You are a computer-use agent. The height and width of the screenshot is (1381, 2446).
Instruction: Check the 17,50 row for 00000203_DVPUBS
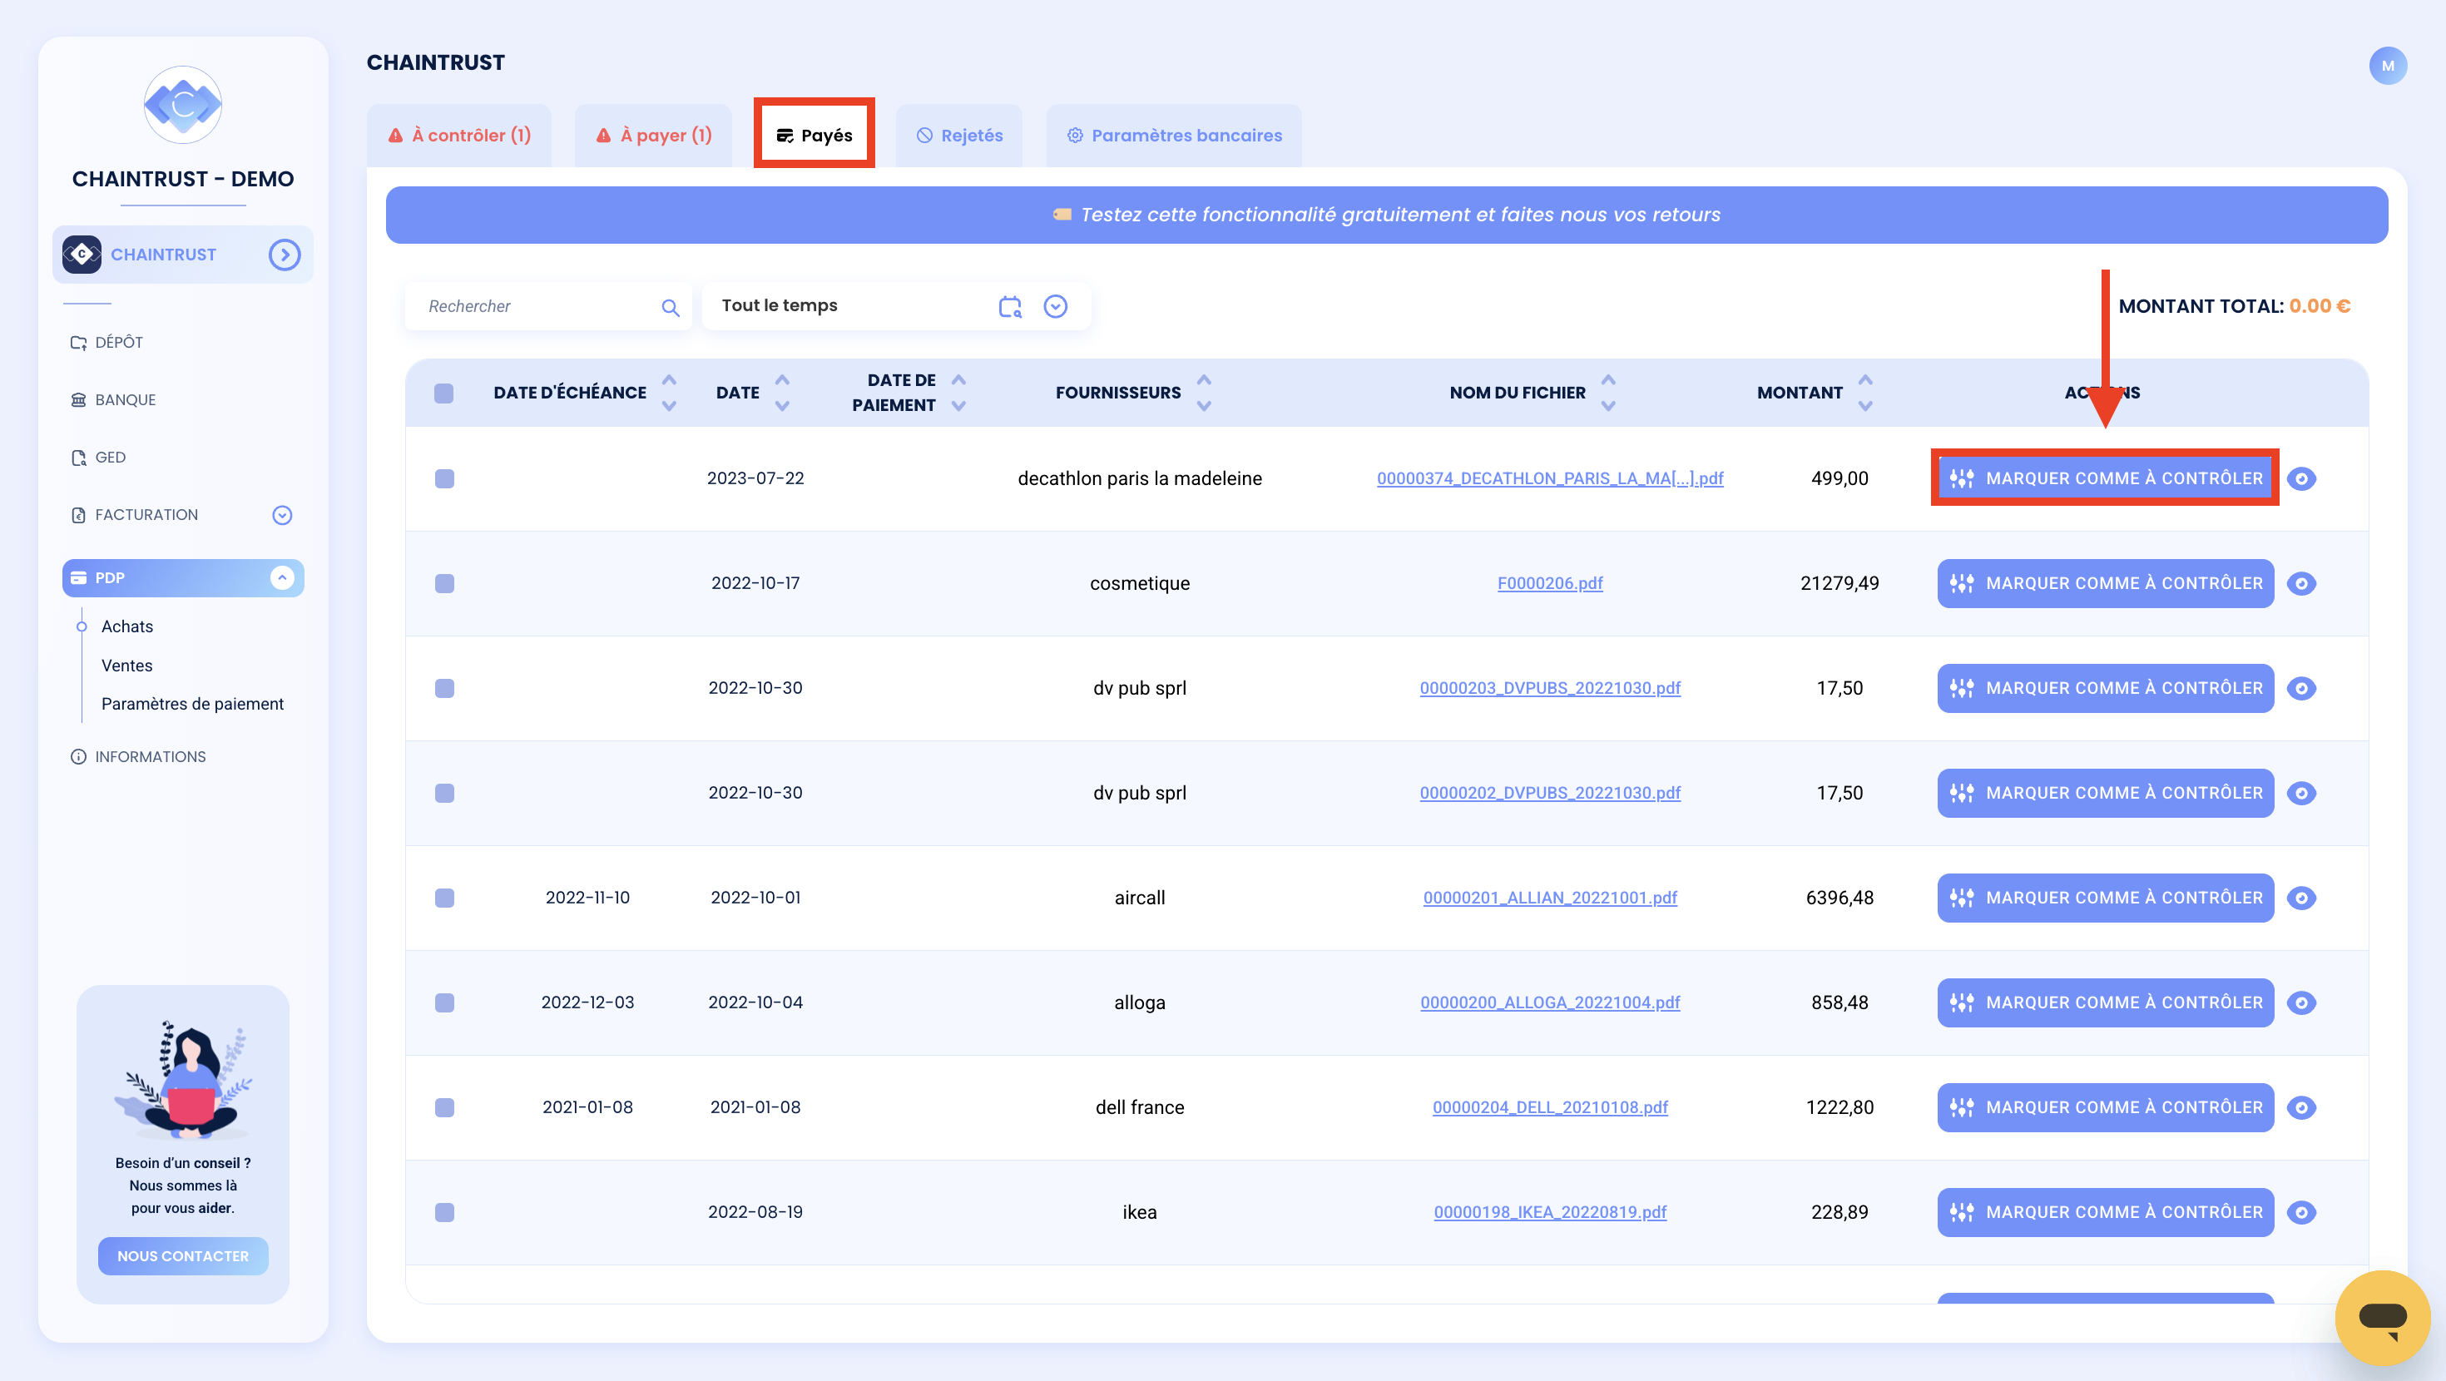click(x=443, y=689)
